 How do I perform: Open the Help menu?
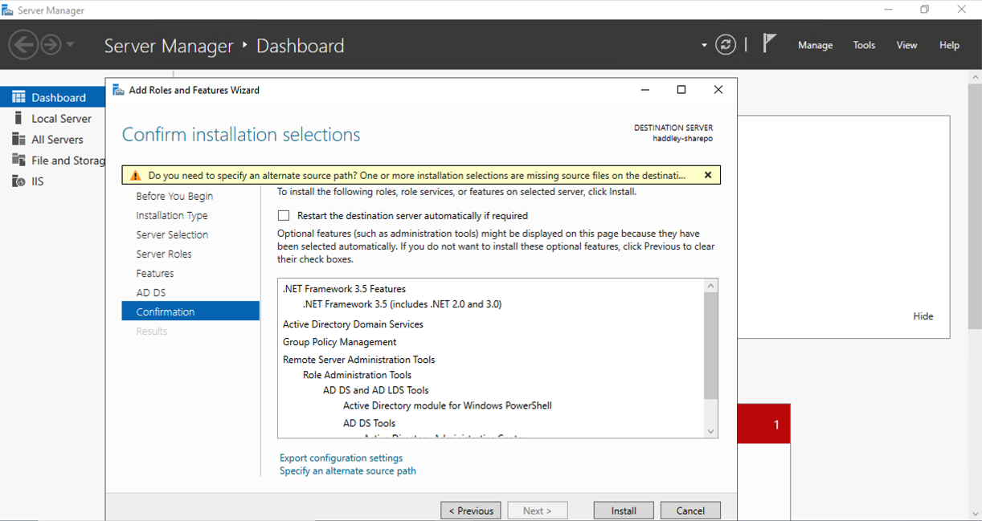pyautogui.click(x=949, y=45)
